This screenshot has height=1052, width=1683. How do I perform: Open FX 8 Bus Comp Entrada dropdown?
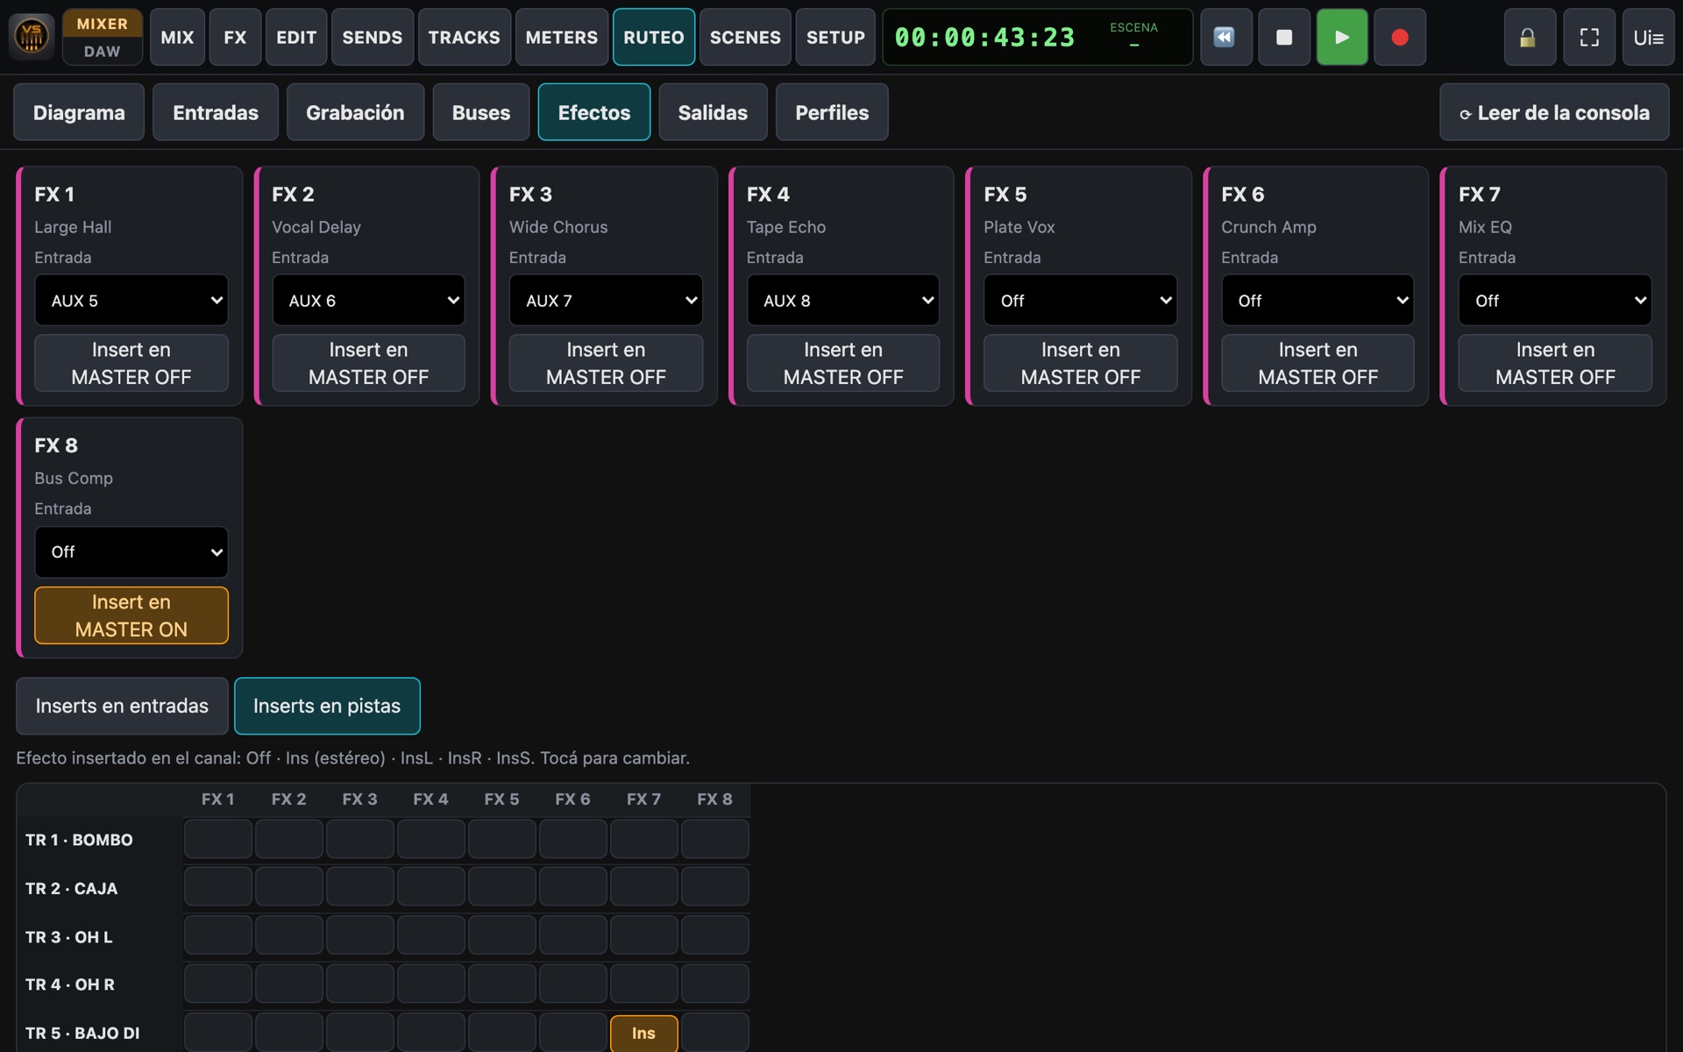click(131, 552)
